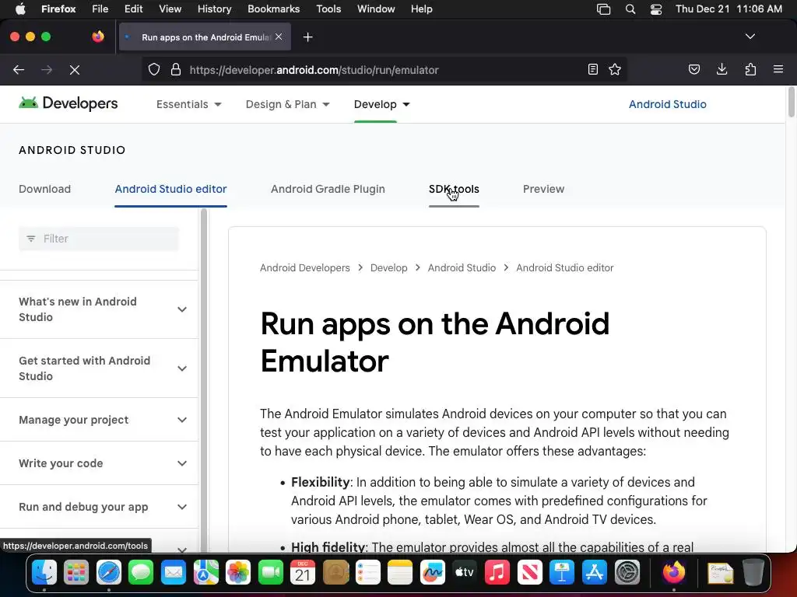Open Maps from the dock
This screenshot has height=597, width=797.
click(x=205, y=573)
